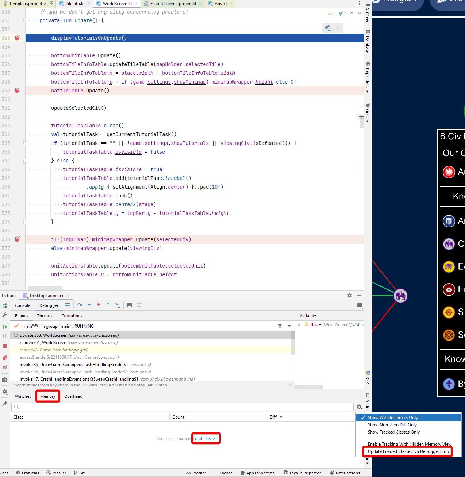This screenshot has width=465, height=477.
Task: Click the Load classes button
Action: (206, 438)
